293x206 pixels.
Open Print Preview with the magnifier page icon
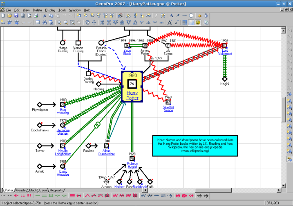click(29, 16)
